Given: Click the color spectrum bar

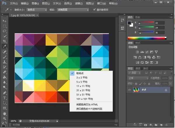Looking at the screenshot, I should click(146, 38).
